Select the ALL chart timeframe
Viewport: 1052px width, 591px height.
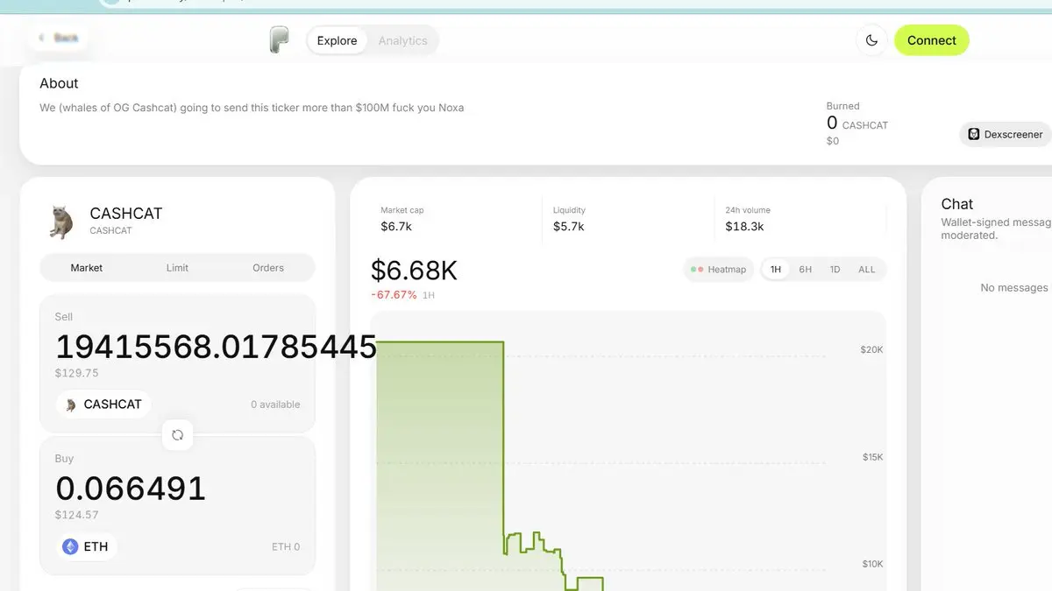pos(867,270)
